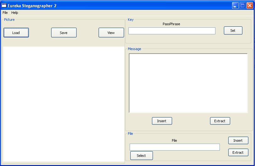The image size is (255, 166).
Task: Click Insert in the File group
Action: [x=238, y=140]
